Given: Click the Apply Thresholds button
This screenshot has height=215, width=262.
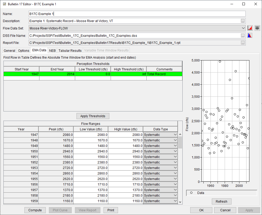Looking at the screenshot, I should point(93,116).
